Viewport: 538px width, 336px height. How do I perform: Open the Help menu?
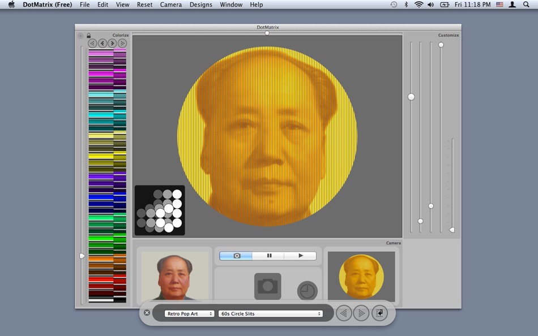point(257,5)
